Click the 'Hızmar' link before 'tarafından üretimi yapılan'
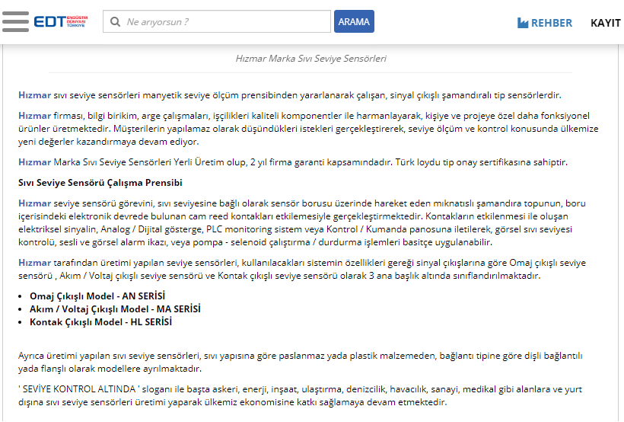Image resolution: width=624 pixels, height=422 pixels. click(34, 263)
